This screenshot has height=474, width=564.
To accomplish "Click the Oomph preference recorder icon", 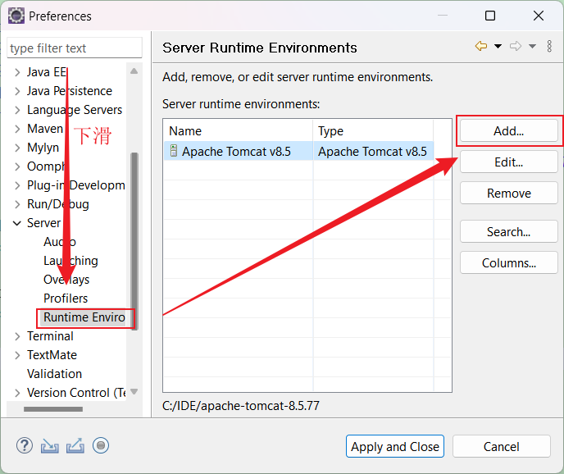I will point(101,445).
